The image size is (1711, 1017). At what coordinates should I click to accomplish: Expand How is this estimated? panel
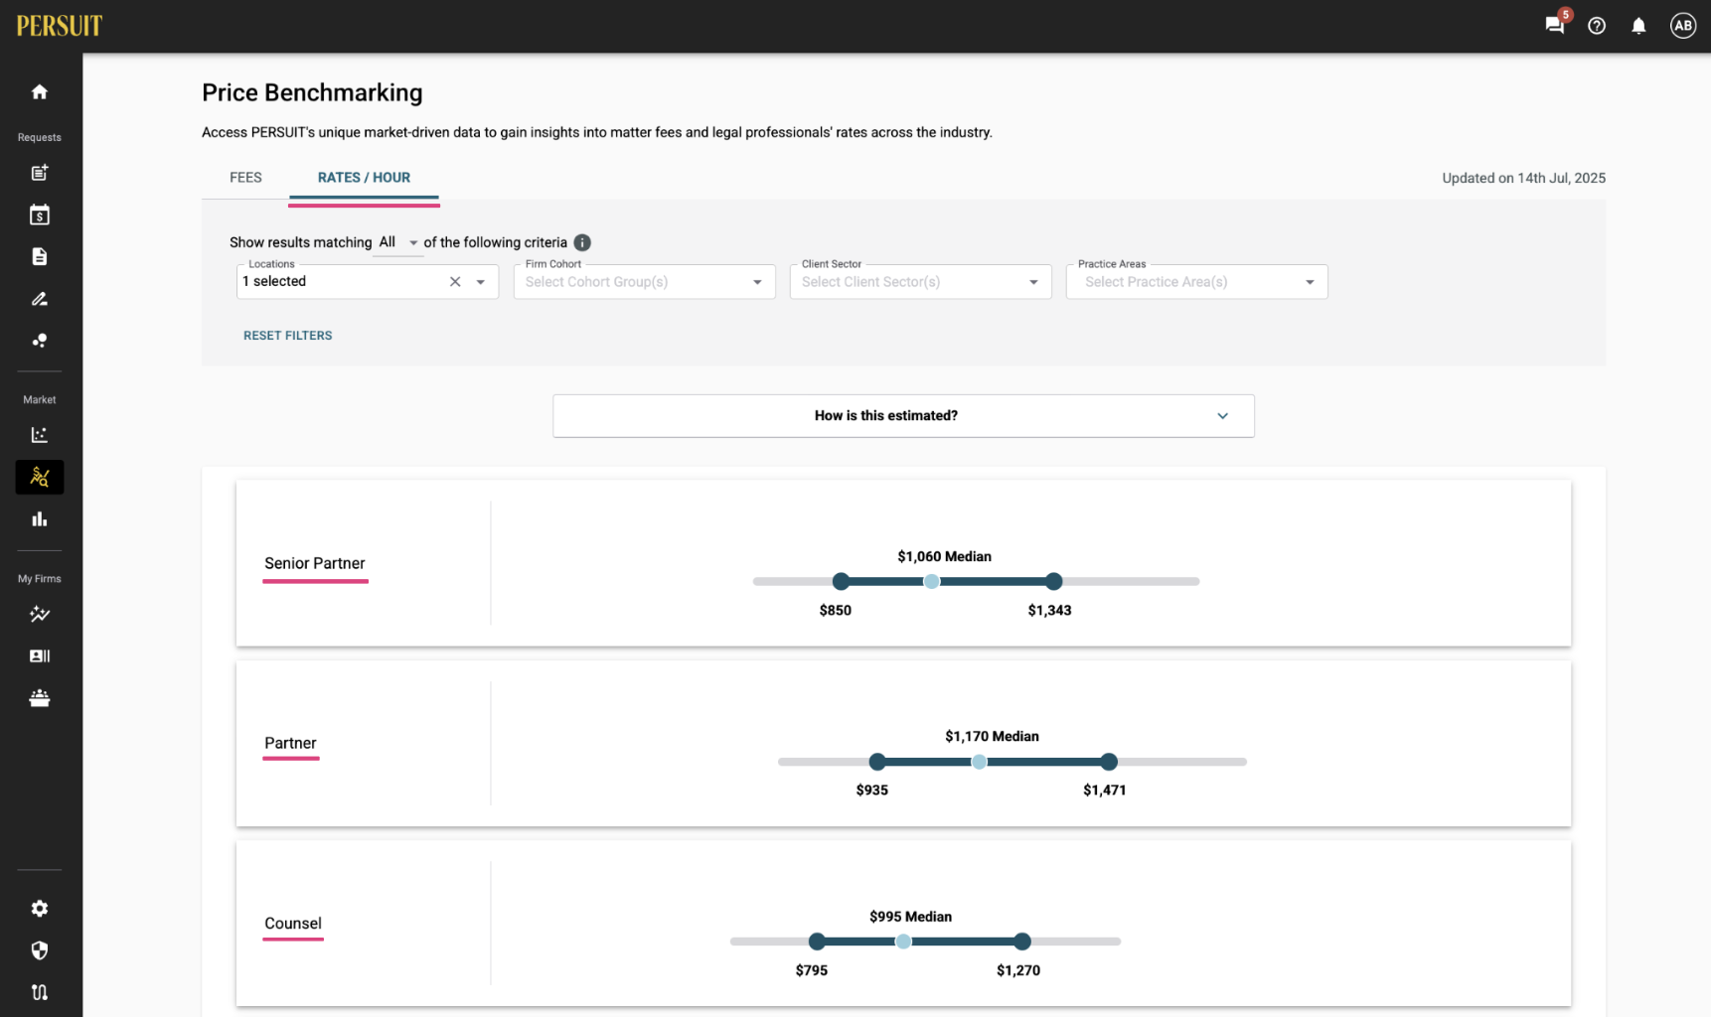pyautogui.click(x=903, y=416)
